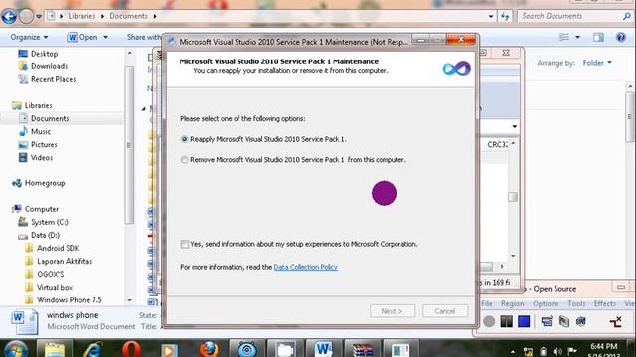This screenshot has height=357, width=636.
Task: Open Windows Media Player from the taskbar
Action: coord(169,349)
